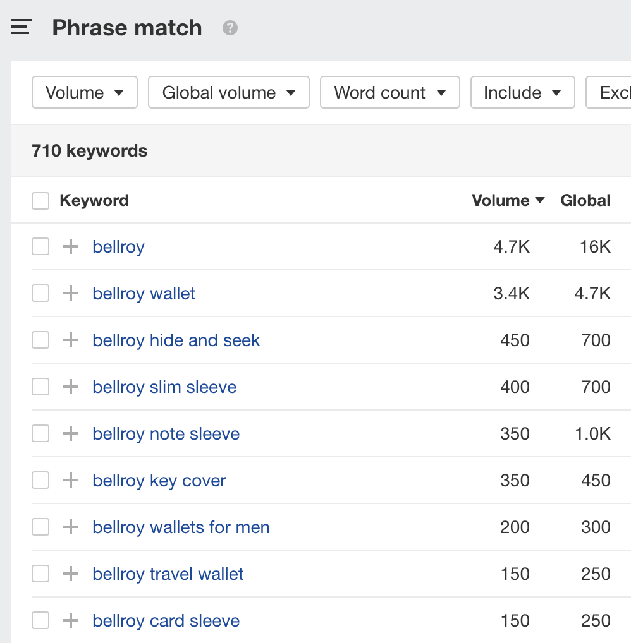Click the Global column header
This screenshot has height=643, width=631.
tap(585, 201)
